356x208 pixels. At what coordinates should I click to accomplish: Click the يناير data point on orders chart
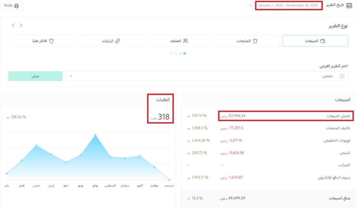(7, 174)
